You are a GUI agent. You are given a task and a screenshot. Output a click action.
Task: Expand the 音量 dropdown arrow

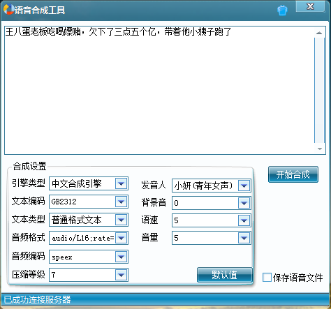244,238
